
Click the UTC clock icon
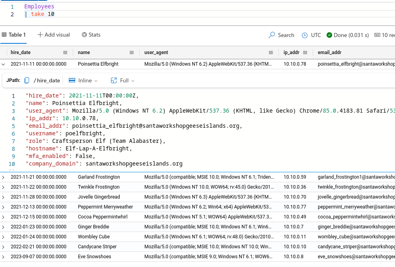pos(305,35)
